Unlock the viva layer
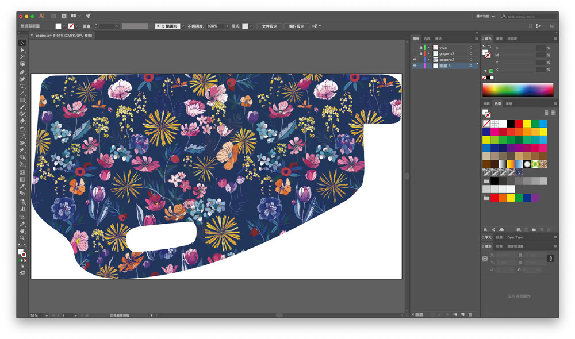The image size is (575, 339). click(x=420, y=47)
